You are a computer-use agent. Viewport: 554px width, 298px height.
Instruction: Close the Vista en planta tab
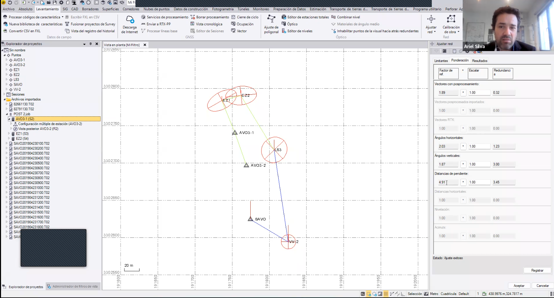click(145, 45)
